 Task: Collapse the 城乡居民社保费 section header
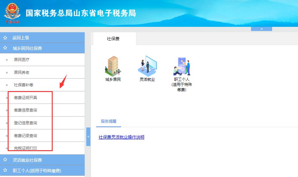coord(27,48)
